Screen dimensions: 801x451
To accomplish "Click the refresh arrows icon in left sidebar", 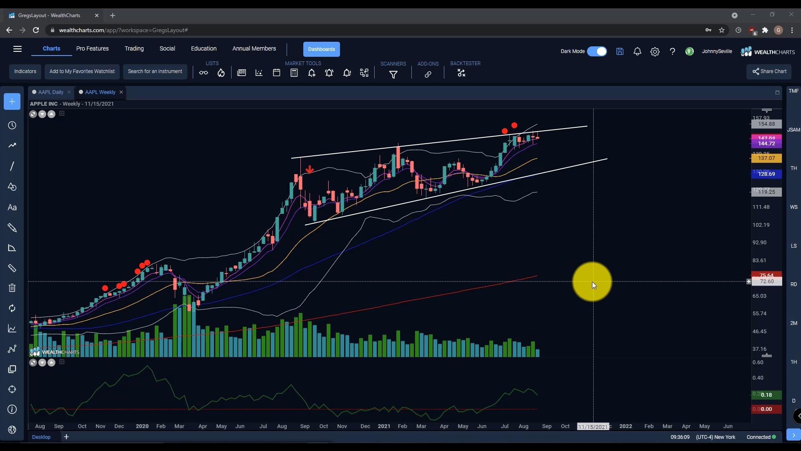I will 12,308.
